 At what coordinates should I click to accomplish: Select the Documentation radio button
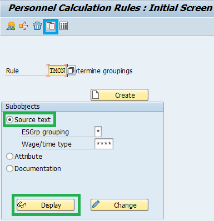[x=9, y=169]
